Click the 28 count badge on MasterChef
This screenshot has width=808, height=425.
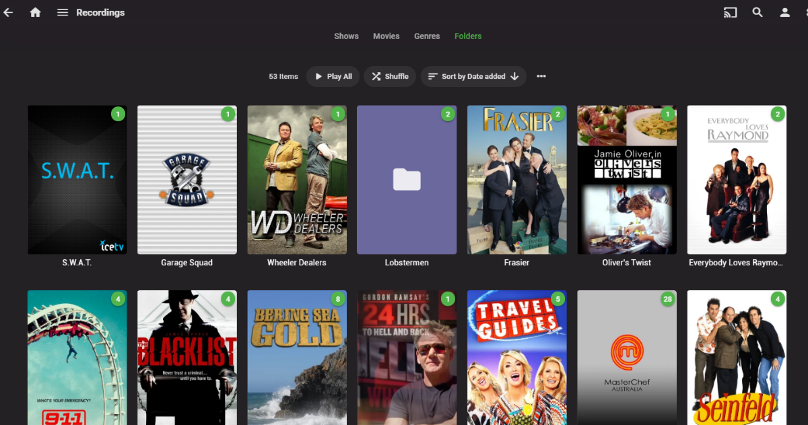tap(667, 299)
